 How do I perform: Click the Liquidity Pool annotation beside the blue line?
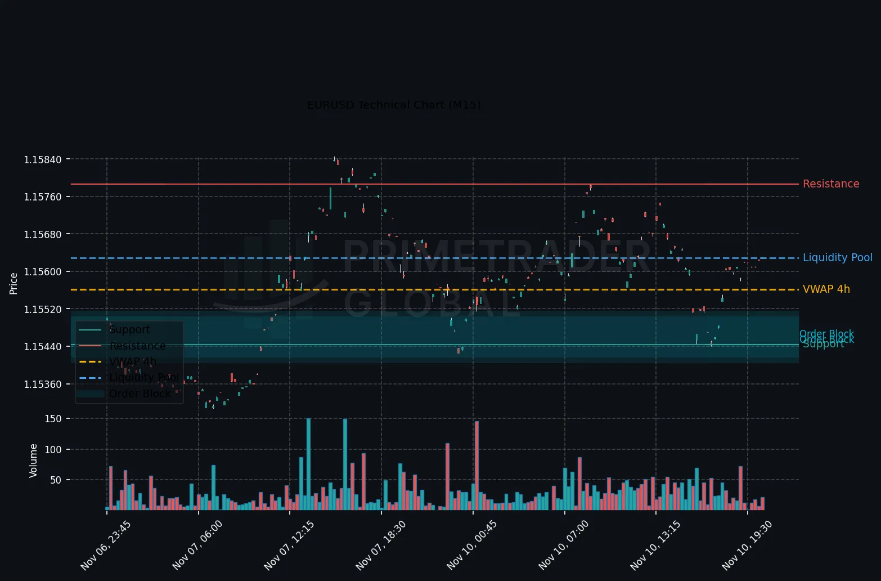pyautogui.click(x=838, y=258)
